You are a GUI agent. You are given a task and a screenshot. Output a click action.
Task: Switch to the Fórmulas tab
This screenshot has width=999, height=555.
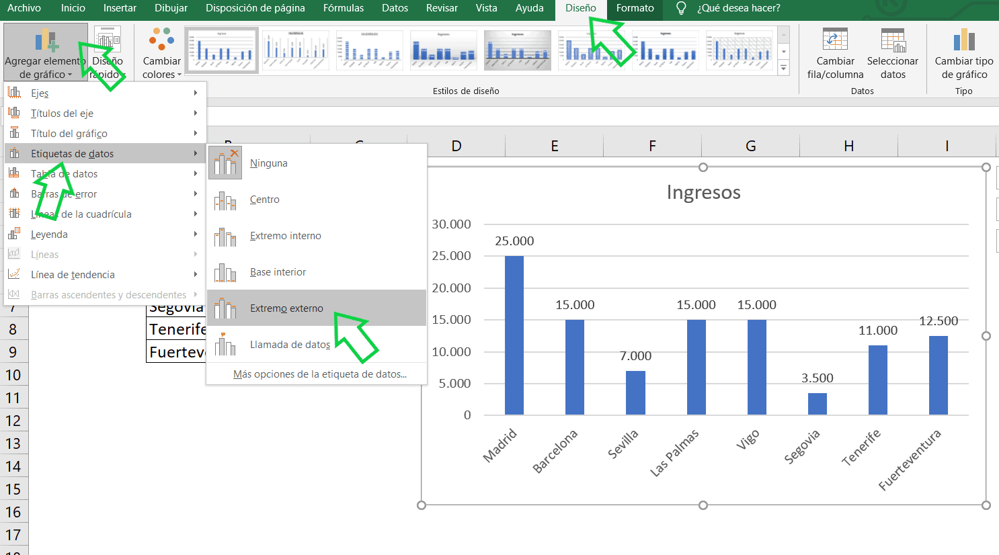(344, 8)
